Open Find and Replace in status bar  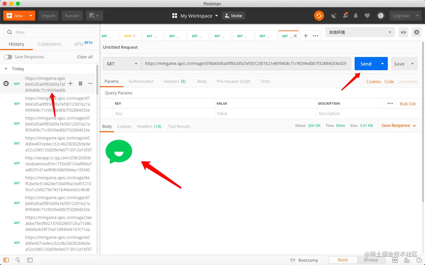tap(18, 260)
